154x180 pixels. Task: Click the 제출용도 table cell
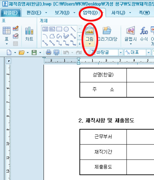[103, 167]
